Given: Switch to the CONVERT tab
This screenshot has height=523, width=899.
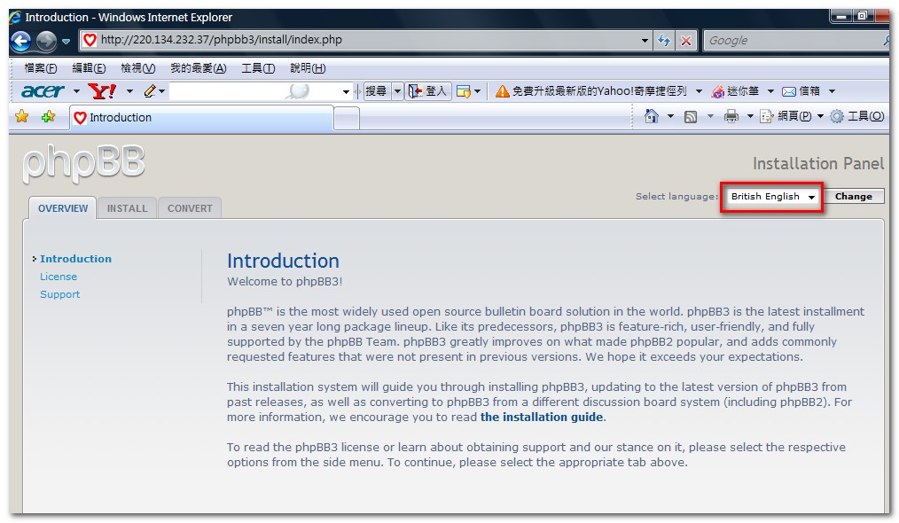Looking at the screenshot, I should [x=190, y=208].
